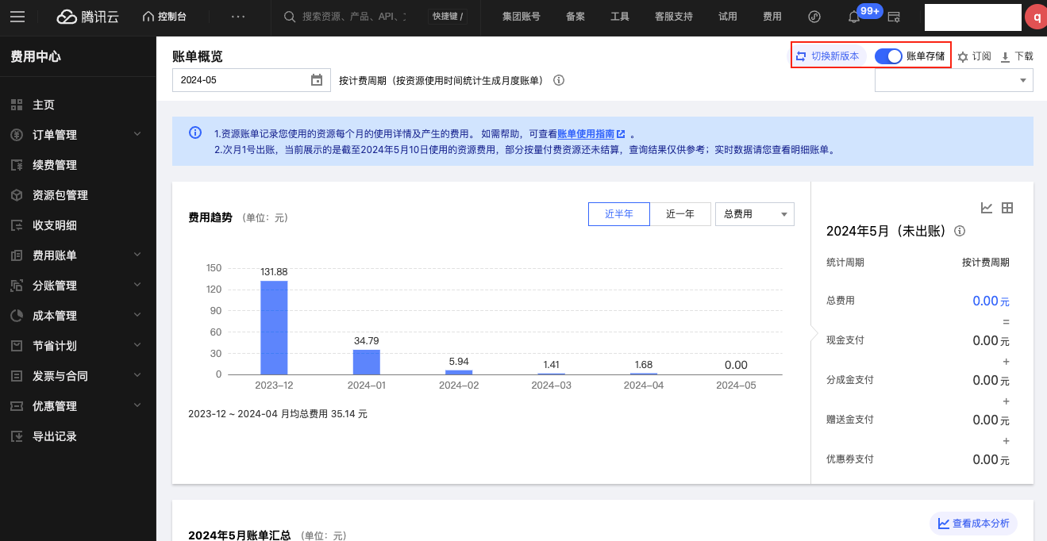Open the calendar date picker icon

pos(317,80)
